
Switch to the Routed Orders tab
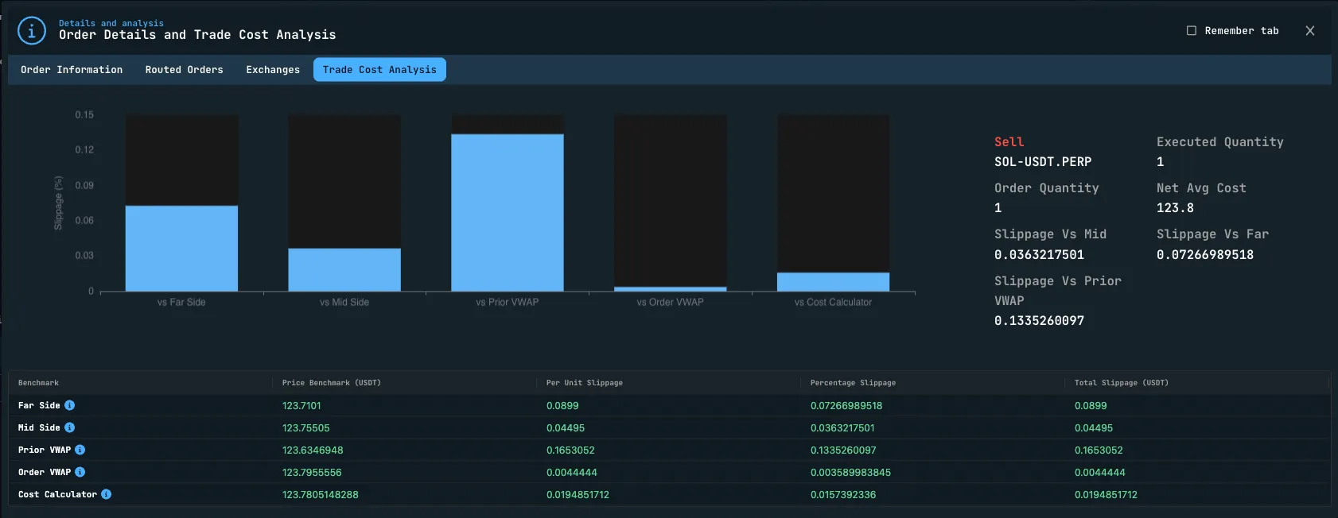[184, 70]
